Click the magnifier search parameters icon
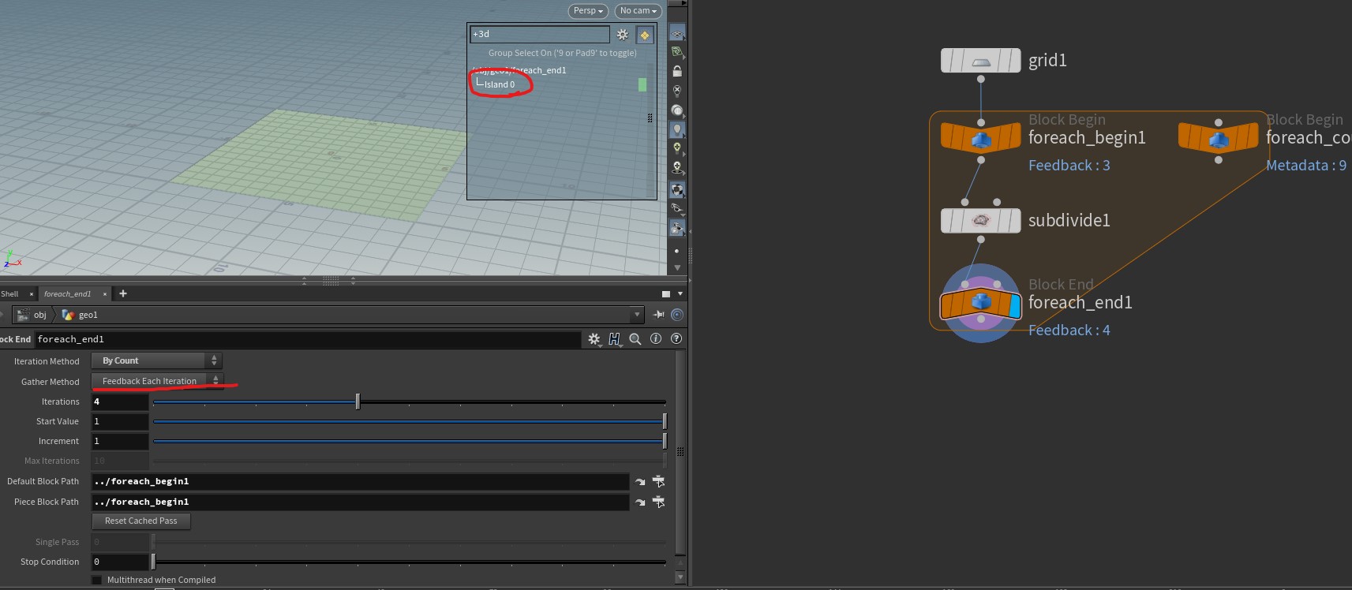This screenshot has width=1352, height=590. 635,339
